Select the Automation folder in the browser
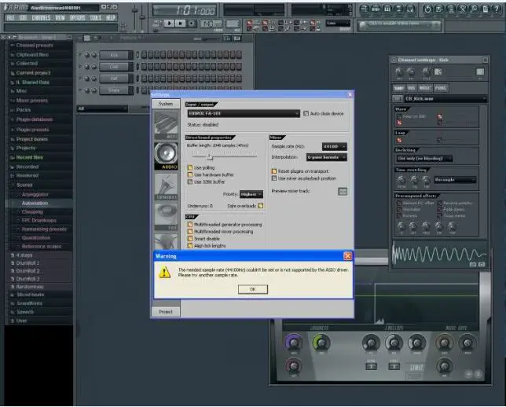 35,203
